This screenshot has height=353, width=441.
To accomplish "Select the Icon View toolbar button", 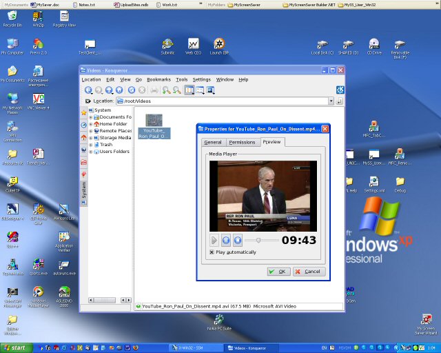I will coord(189,90).
